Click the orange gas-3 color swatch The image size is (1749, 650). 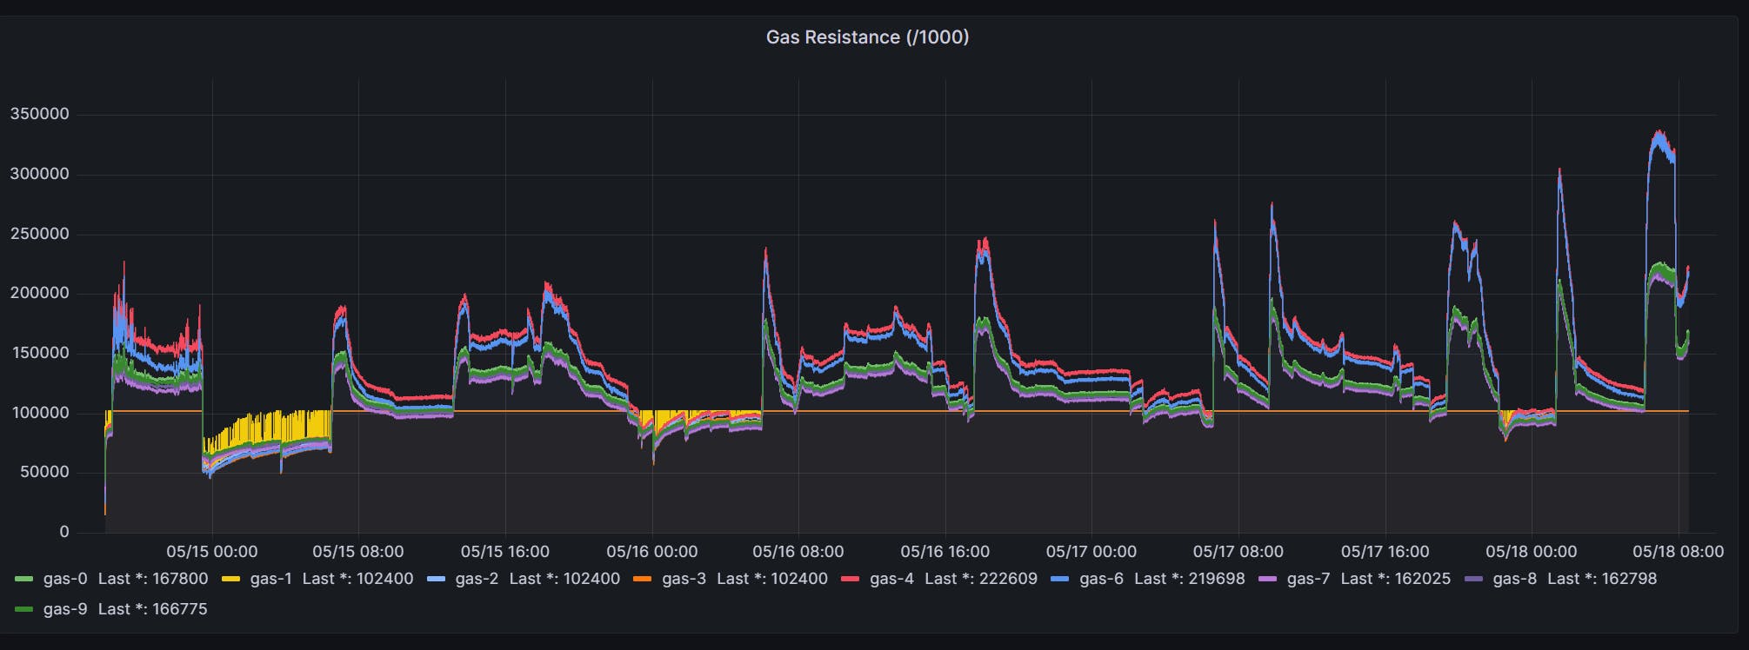643,579
